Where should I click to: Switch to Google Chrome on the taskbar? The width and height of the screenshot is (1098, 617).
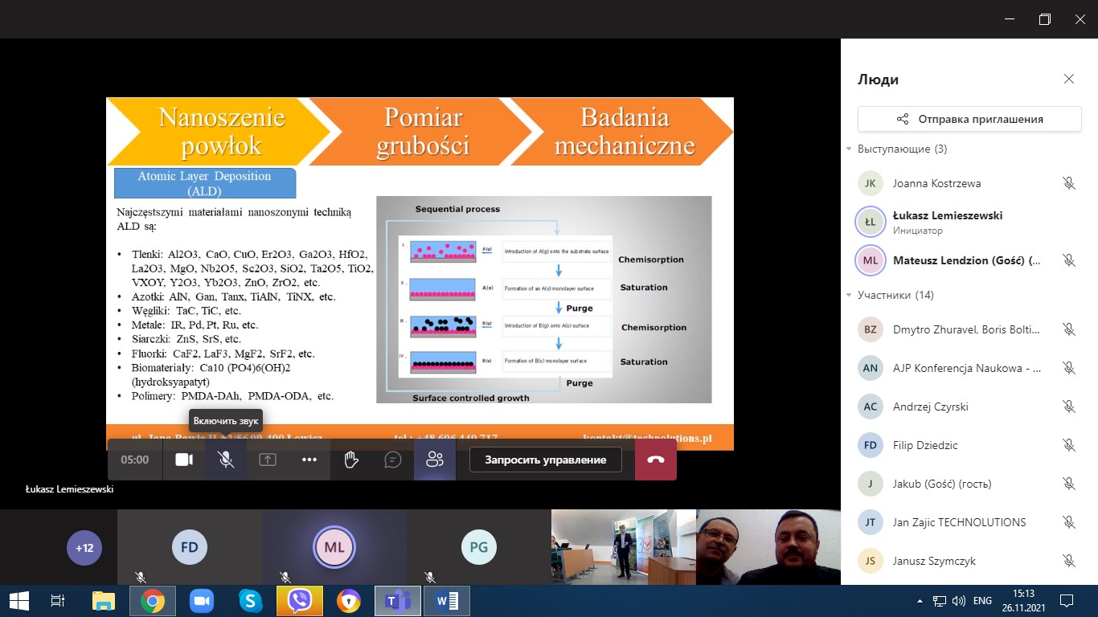pos(153,600)
